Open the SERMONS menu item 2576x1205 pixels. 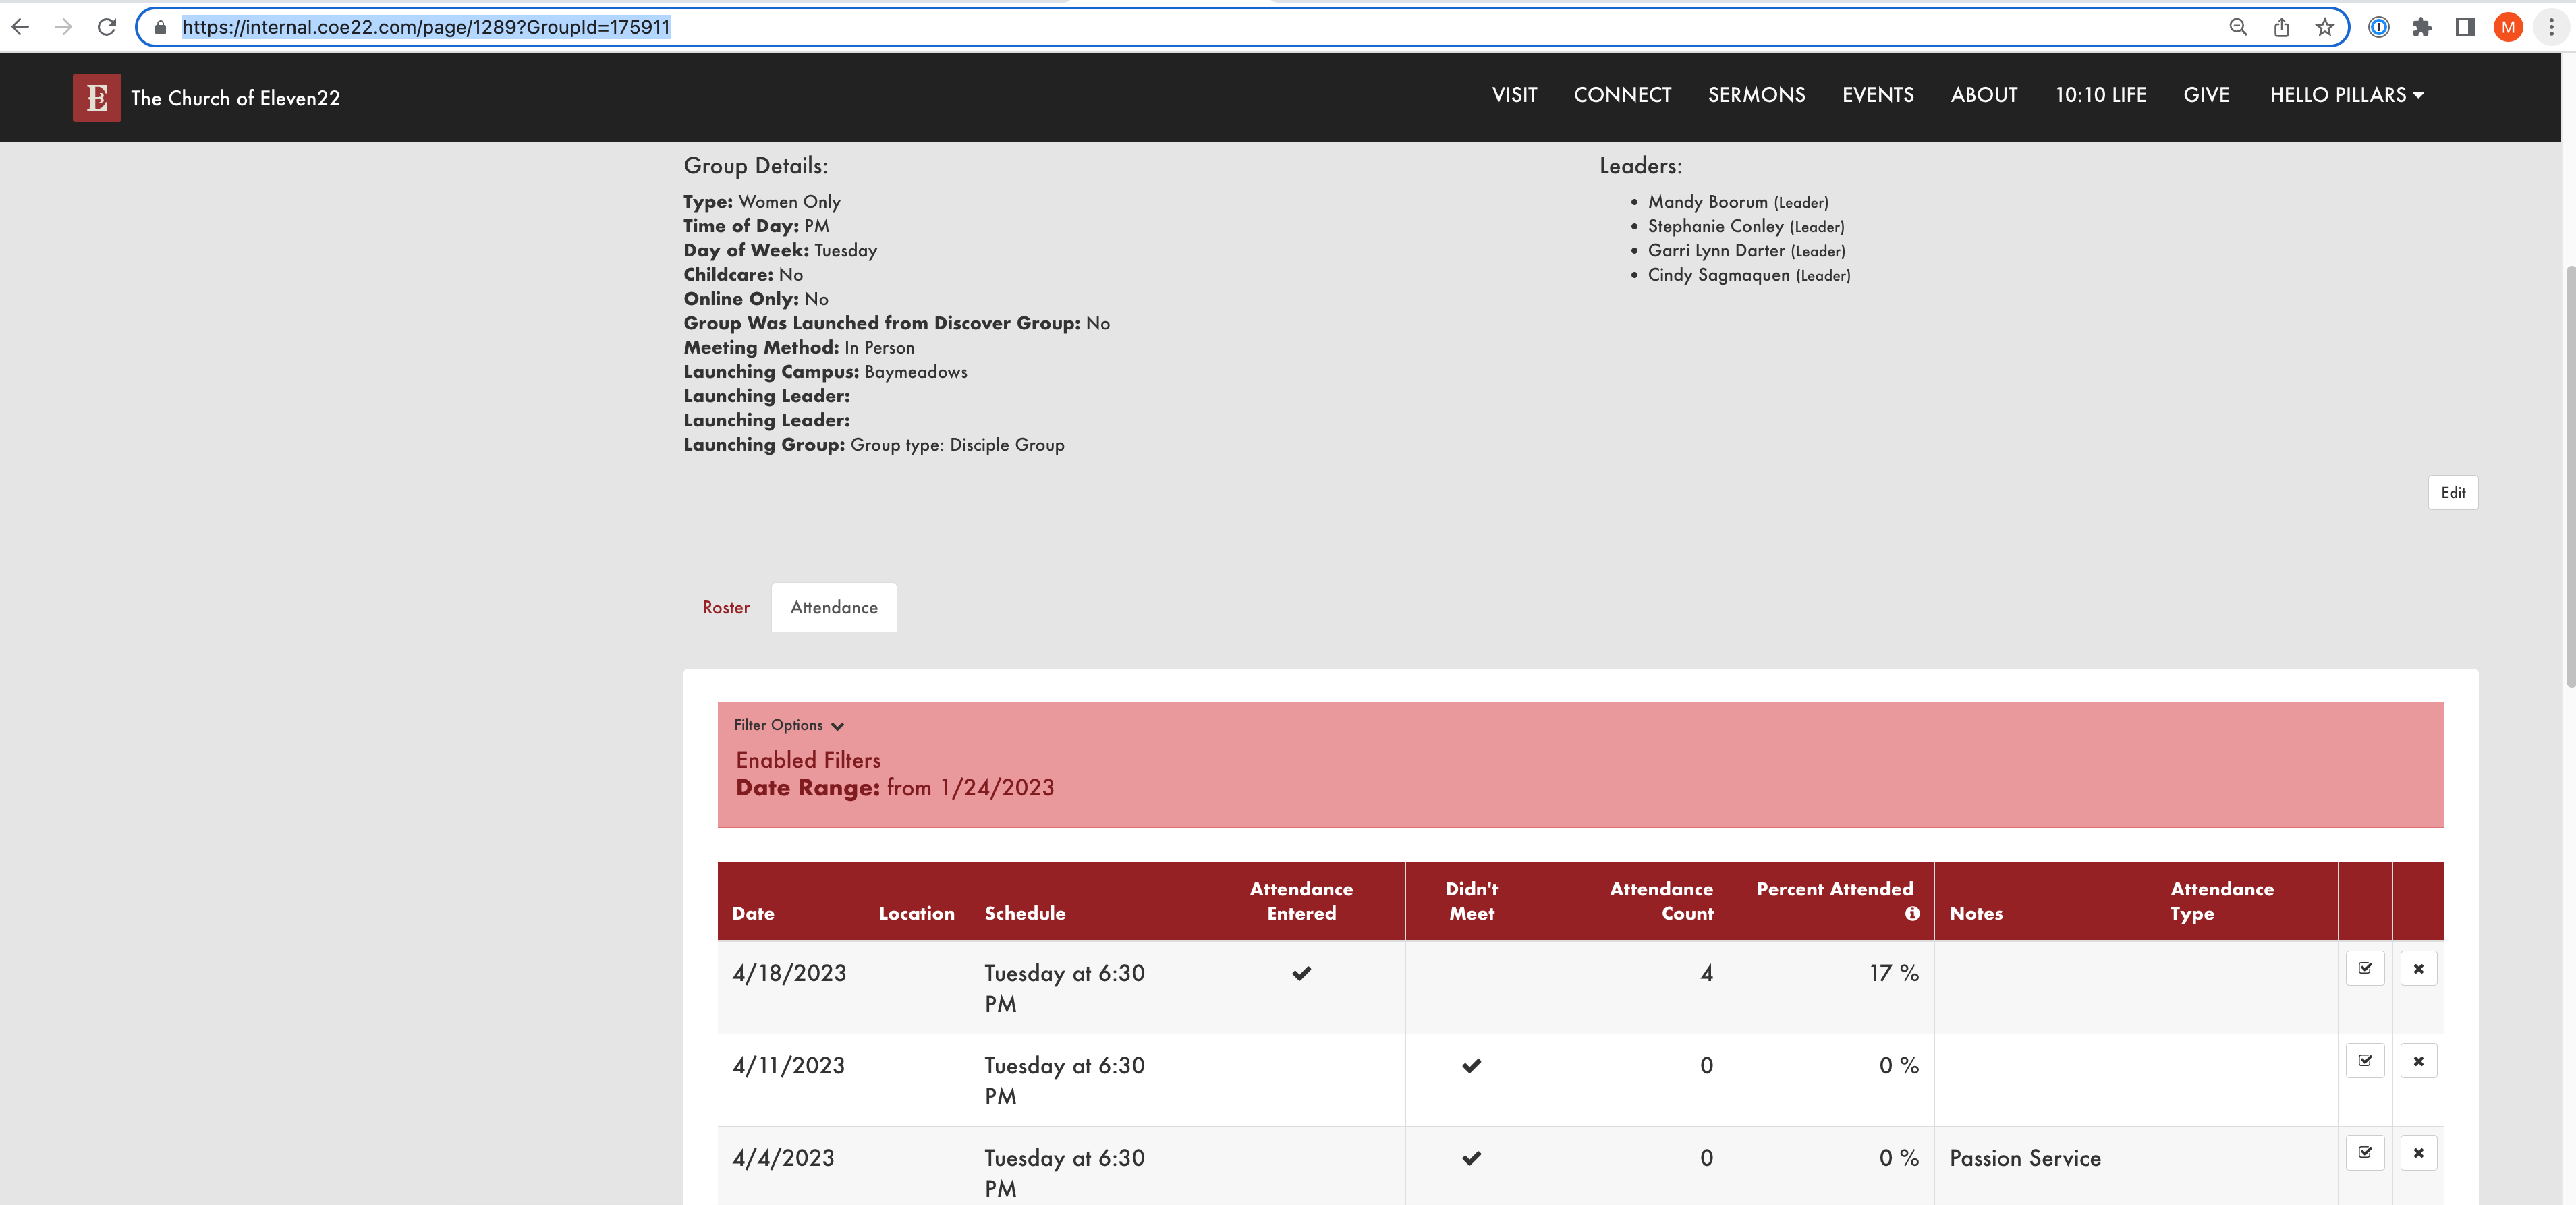[x=1756, y=95]
